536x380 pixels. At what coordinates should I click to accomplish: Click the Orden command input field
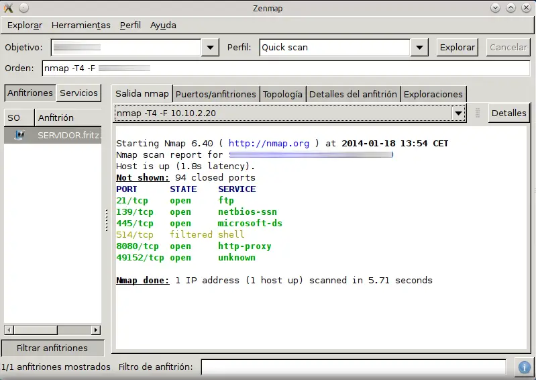coord(286,68)
